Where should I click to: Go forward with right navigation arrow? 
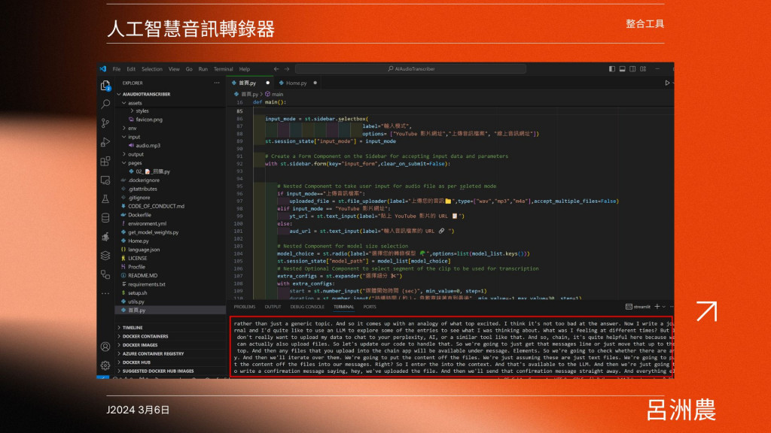287,69
